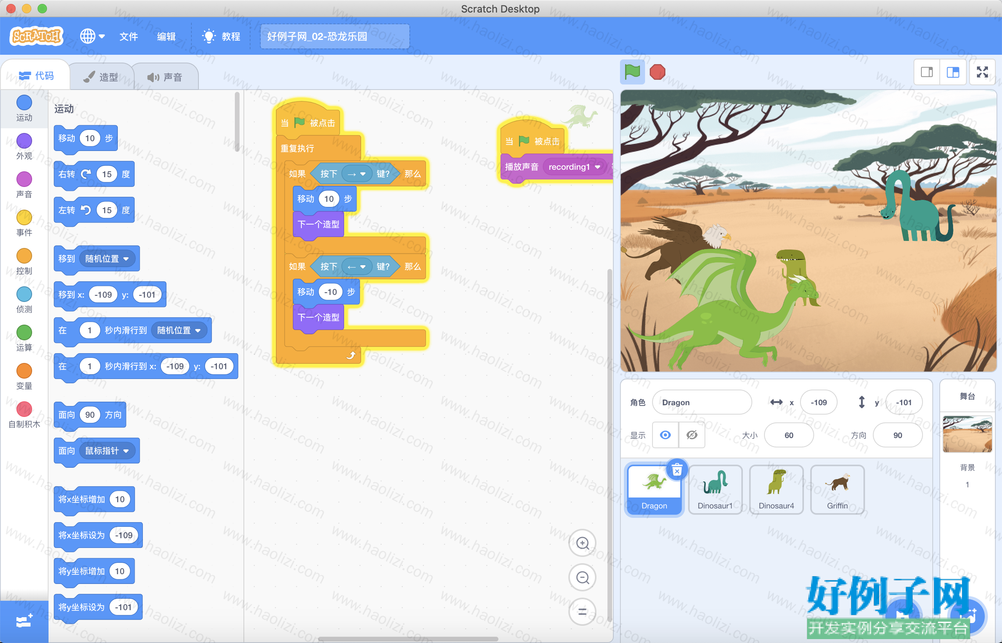
Task: Open the recording1 sound dropdown
Action: tap(574, 167)
